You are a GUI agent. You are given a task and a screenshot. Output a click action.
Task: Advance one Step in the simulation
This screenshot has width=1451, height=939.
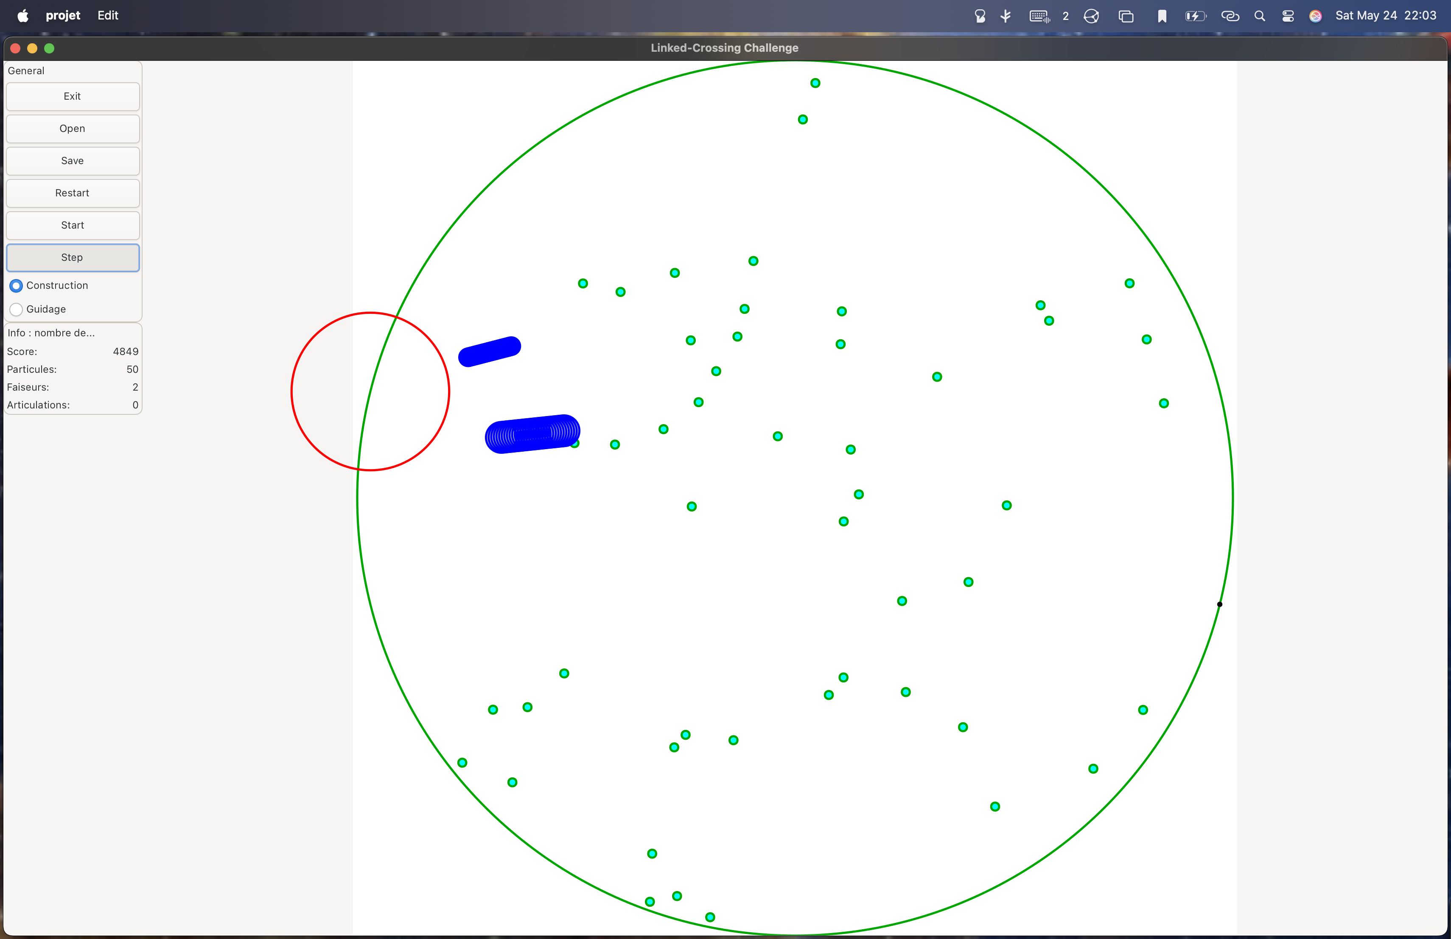pyautogui.click(x=73, y=258)
